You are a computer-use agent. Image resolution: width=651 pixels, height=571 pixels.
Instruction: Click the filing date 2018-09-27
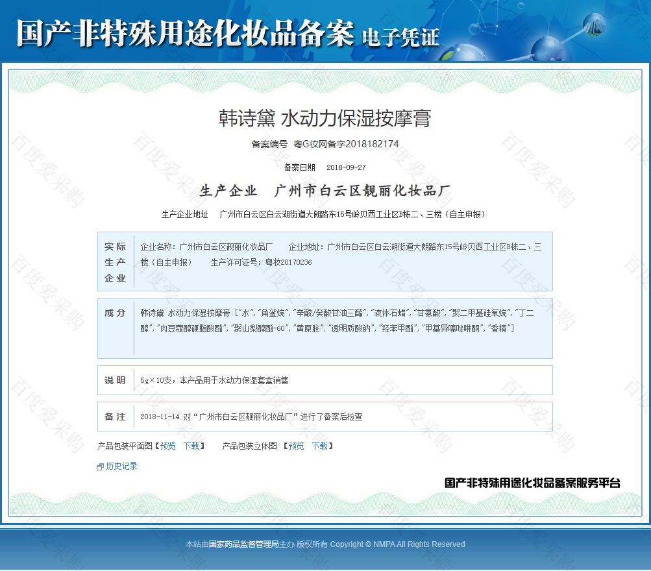point(346,167)
